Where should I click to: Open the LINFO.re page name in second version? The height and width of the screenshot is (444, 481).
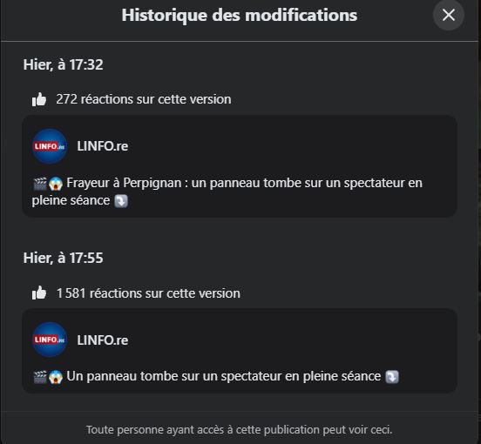[x=103, y=340]
